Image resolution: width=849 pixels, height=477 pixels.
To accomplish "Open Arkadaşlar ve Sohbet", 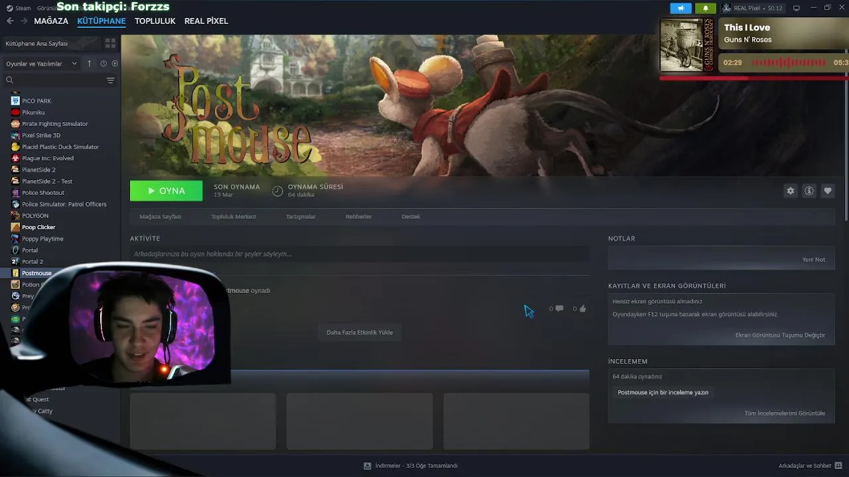I will [x=810, y=466].
